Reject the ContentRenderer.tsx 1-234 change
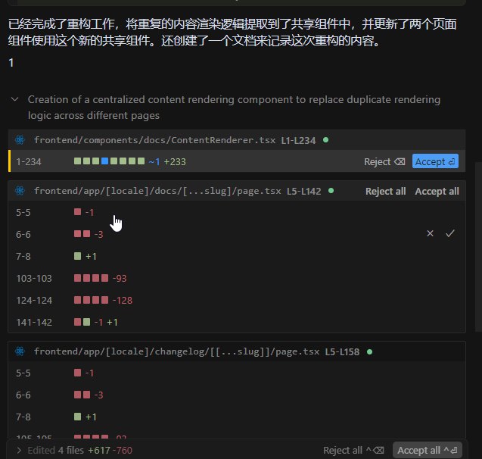The image size is (482, 459). [x=384, y=161]
